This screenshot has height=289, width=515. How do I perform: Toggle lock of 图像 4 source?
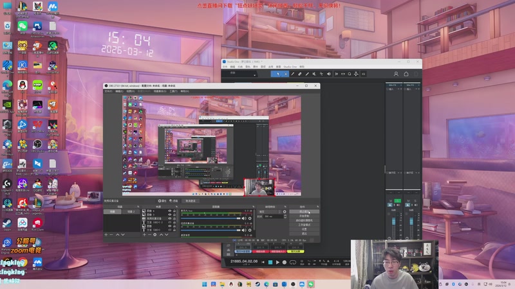tap(174, 211)
